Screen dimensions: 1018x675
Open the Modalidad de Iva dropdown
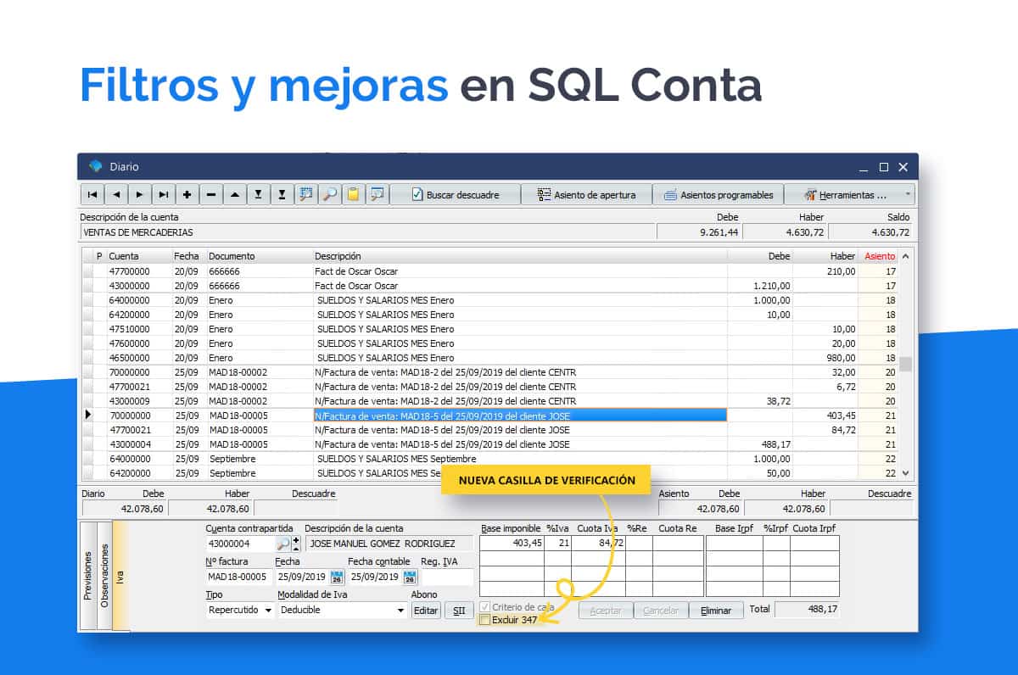click(400, 611)
